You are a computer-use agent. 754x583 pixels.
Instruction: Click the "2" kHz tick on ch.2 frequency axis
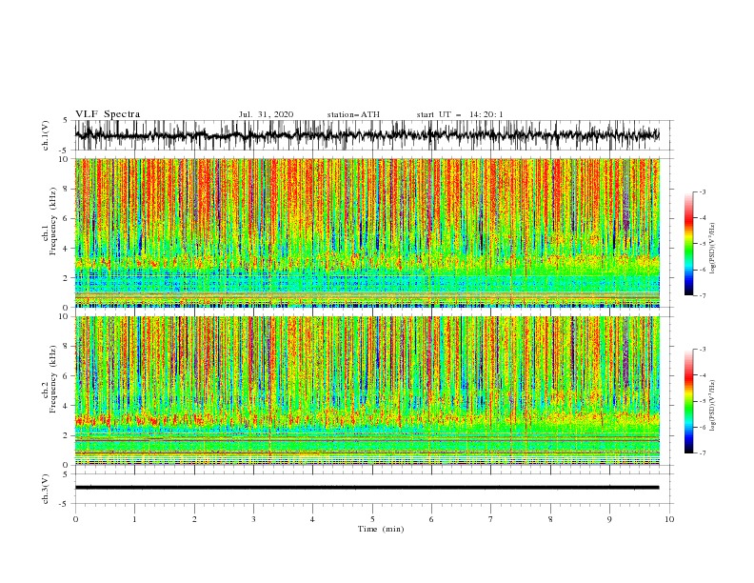(68, 435)
